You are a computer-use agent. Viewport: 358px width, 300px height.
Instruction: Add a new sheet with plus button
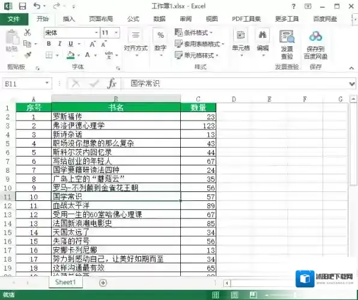tap(103, 283)
